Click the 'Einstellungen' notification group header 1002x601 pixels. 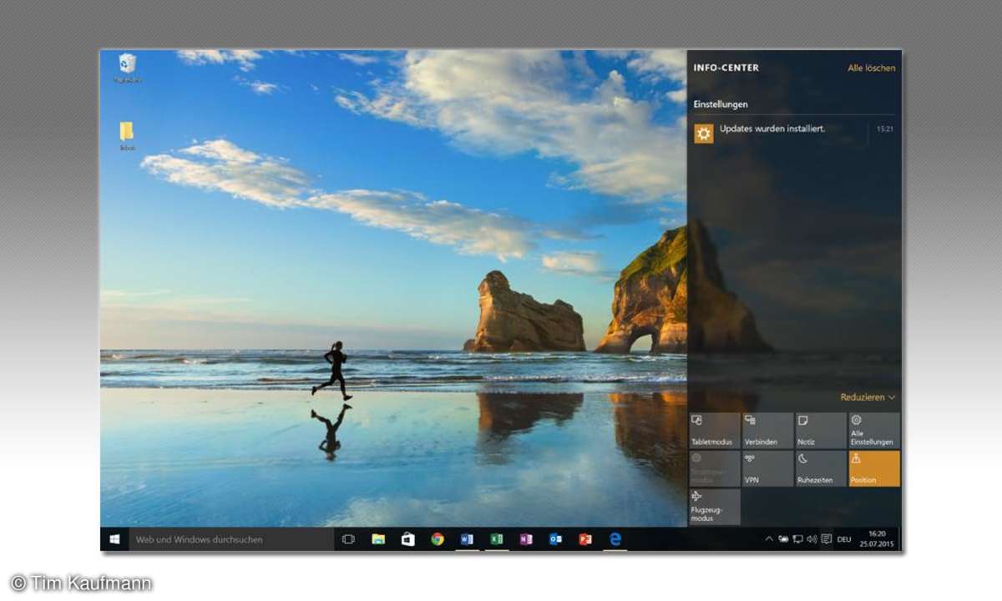coord(721,104)
